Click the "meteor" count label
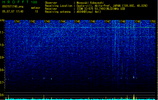This screenshot has width=158, height=100. [36, 8]
